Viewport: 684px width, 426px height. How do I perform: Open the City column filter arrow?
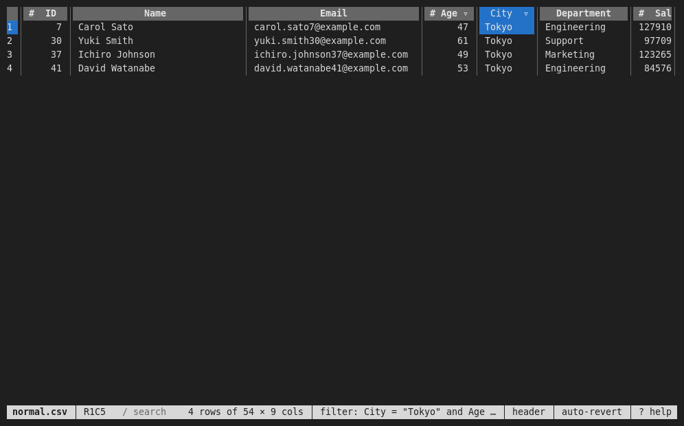(x=525, y=14)
